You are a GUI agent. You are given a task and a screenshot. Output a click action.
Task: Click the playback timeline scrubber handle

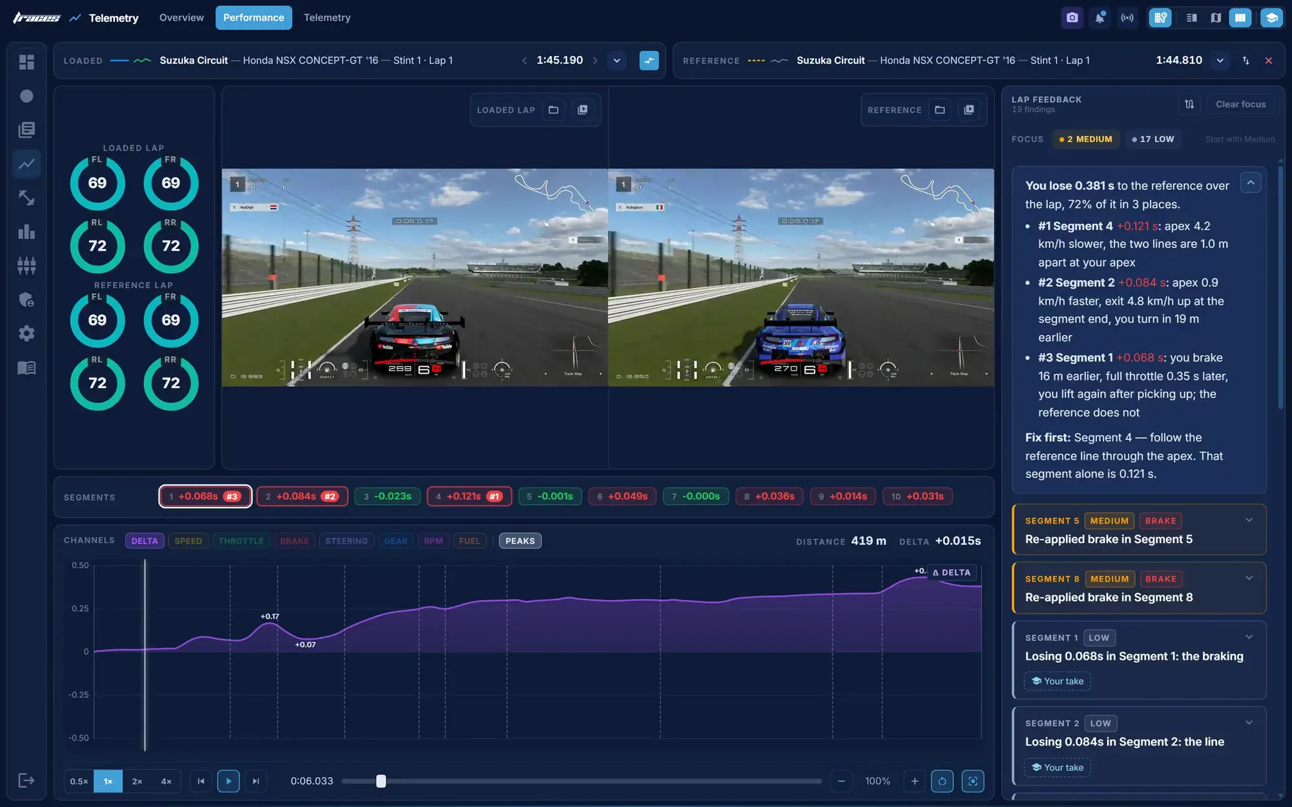(x=381, y=781)
